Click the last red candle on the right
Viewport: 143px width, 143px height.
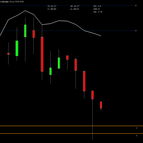coord(101,105)
